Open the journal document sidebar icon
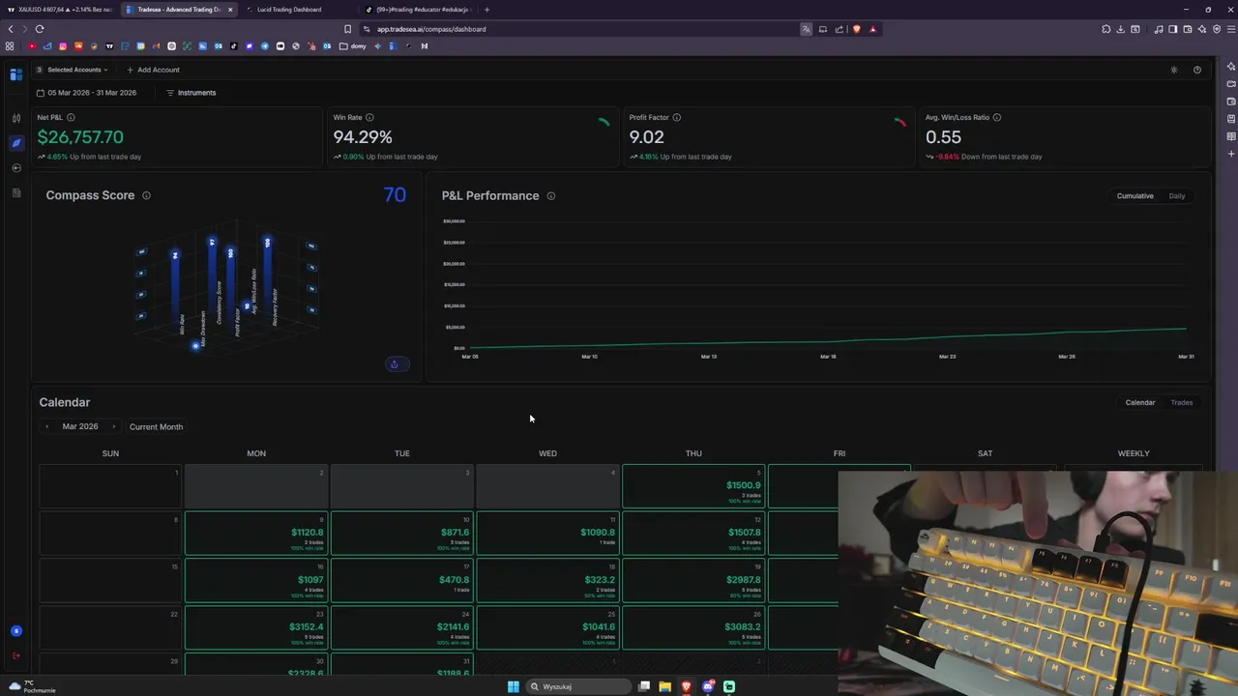1238x696 pixels. tap(15, 193)
